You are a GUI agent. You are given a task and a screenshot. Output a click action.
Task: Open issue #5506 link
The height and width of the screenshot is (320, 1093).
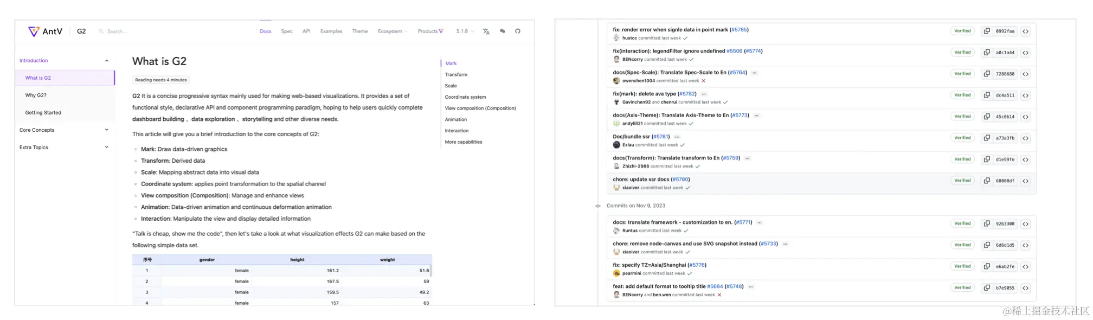734,52
